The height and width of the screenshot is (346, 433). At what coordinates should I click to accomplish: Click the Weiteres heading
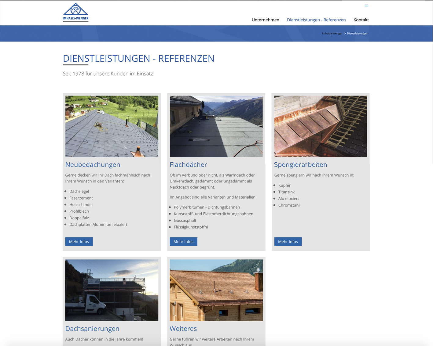pyautogui.click(x=183, y=329)
